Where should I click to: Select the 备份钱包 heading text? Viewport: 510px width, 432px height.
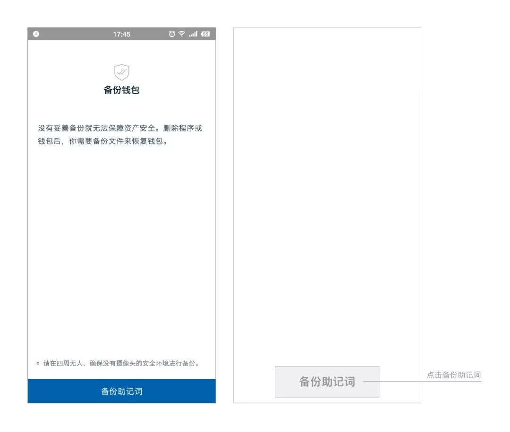coord(122,90)
